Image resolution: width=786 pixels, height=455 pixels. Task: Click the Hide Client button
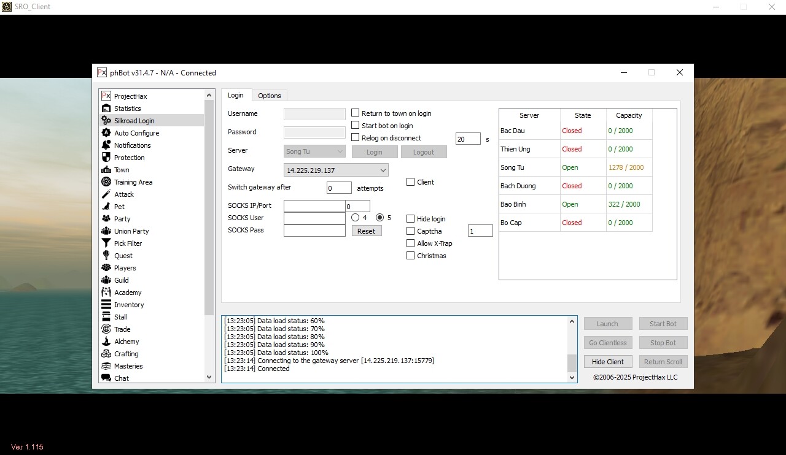click(607, 362)
